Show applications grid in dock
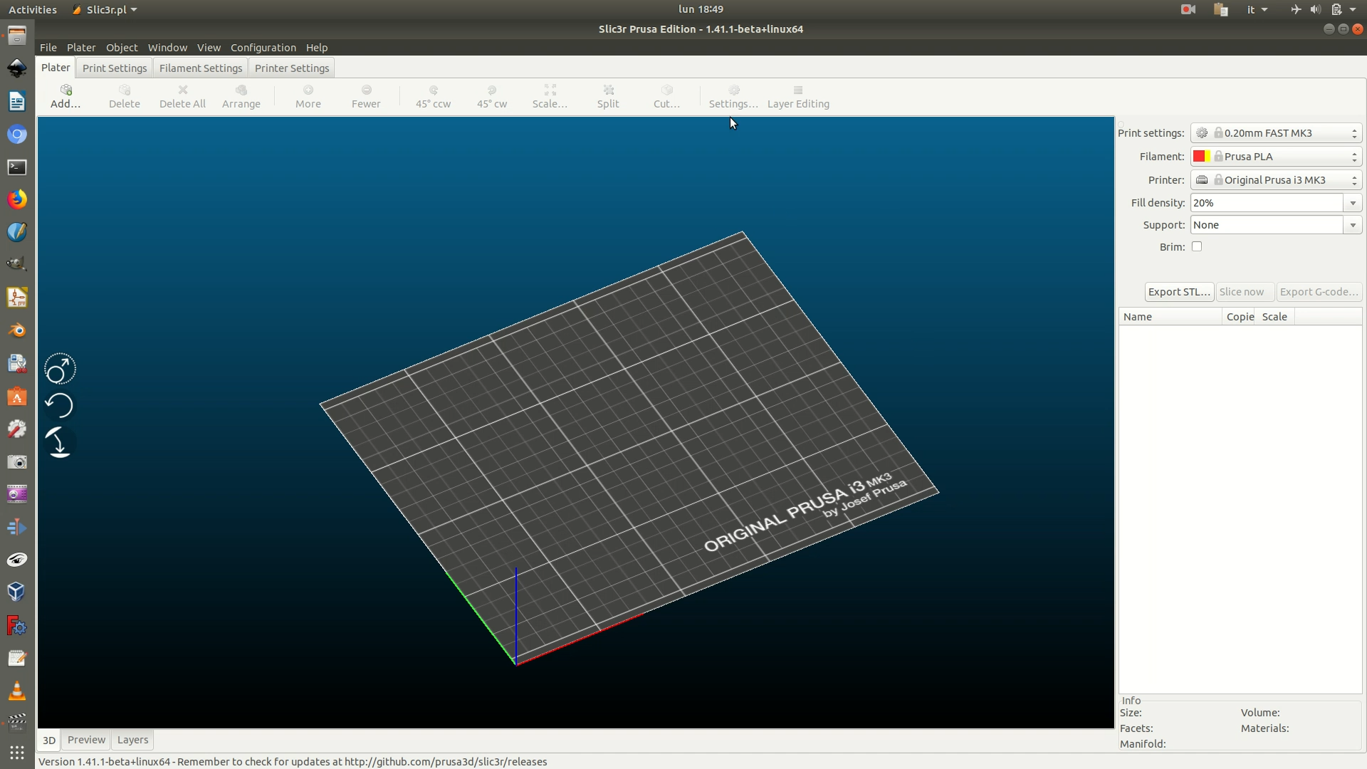 [x=17, y=753]
